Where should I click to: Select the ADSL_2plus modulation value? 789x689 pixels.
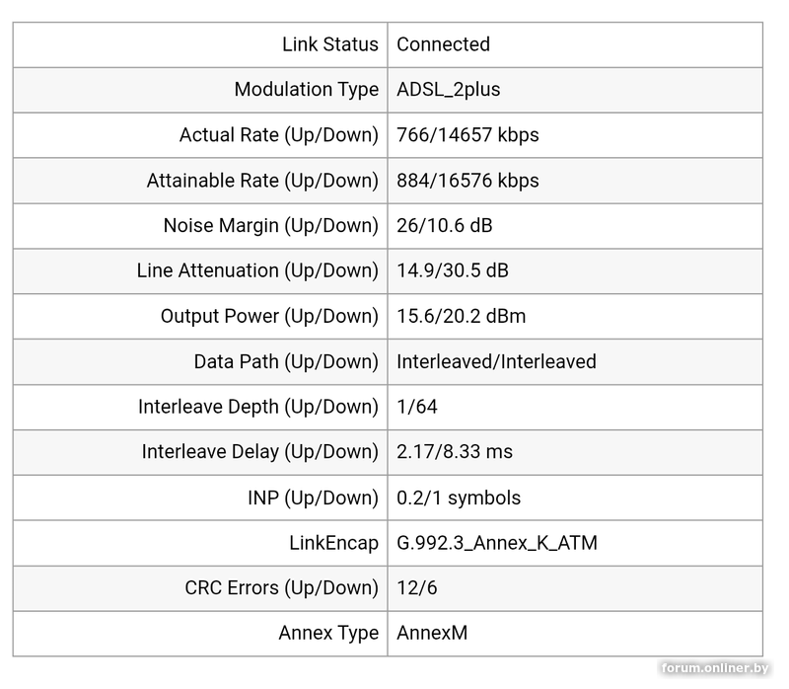point(448,90)
